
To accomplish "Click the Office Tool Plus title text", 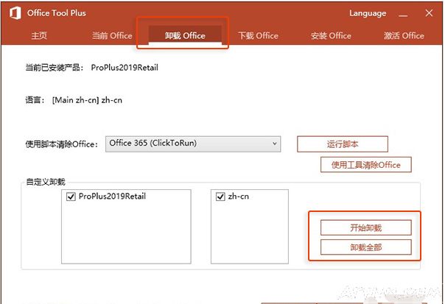I will coord(57,13).
